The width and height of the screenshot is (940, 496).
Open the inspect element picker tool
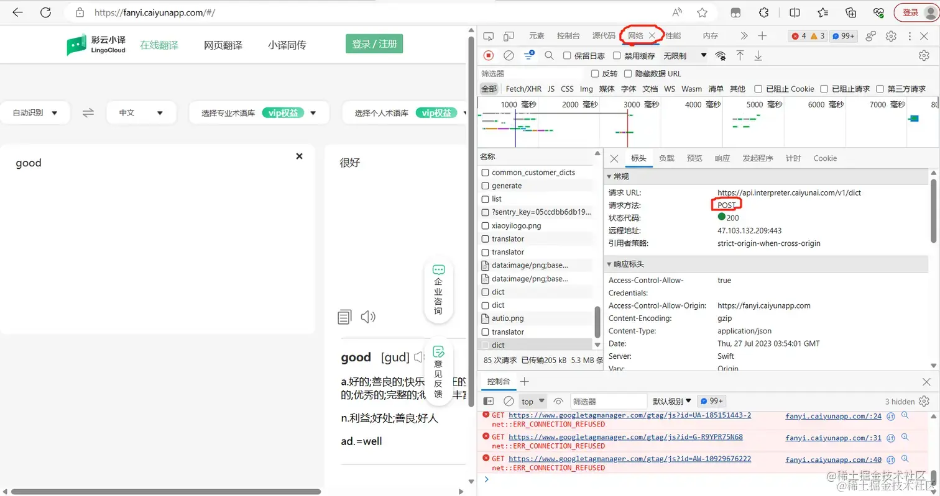[489, 36]
